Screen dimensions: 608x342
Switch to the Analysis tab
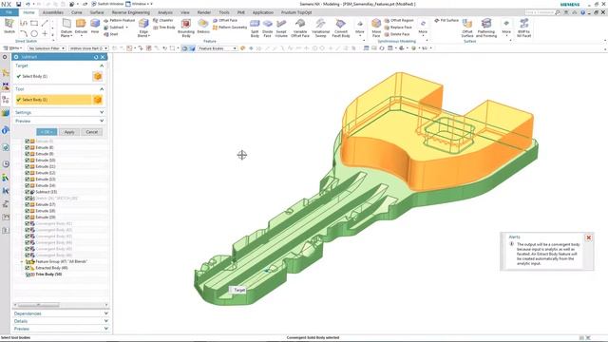(x=165, y=12)
